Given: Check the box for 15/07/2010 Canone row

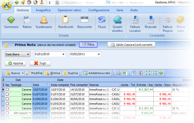Looking at the screenshot, I should pyautogui.click(x=7, y=89).
